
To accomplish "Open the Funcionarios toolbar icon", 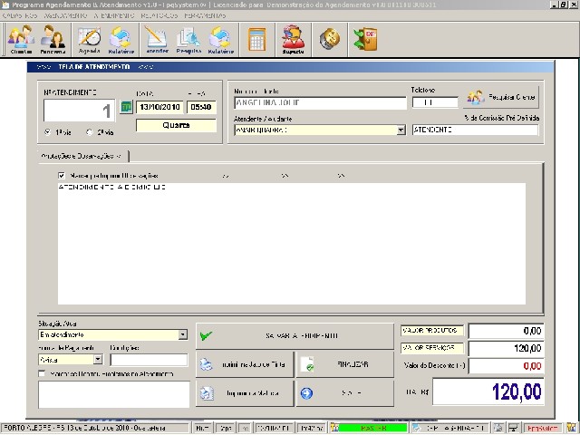I will (53, 39).
